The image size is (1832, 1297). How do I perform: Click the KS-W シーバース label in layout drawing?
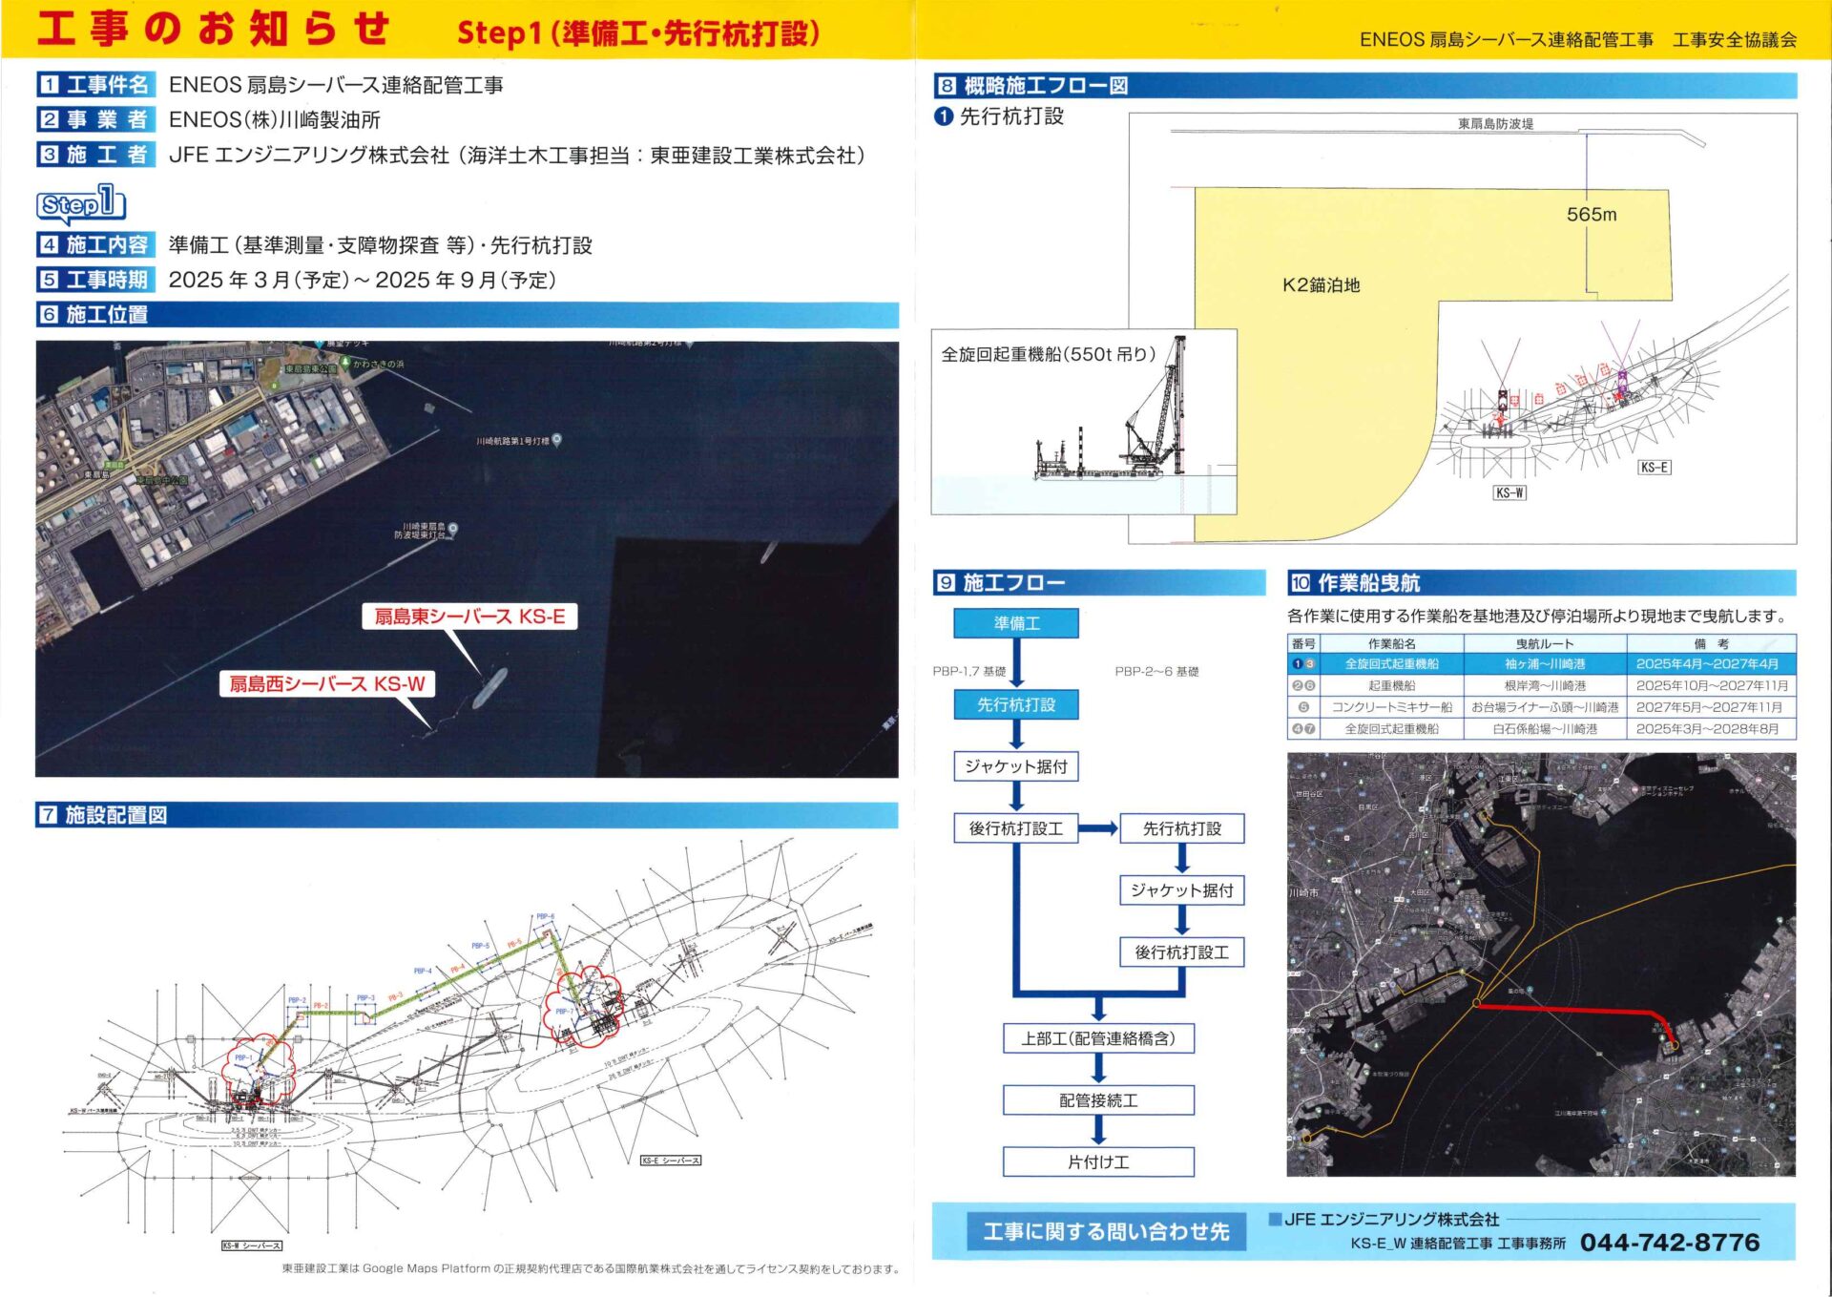252,1245
